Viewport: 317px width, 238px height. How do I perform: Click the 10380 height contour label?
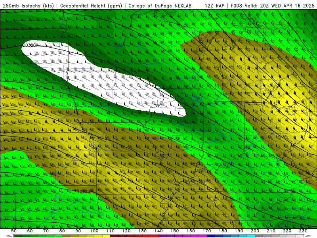(x=29, y=45)
